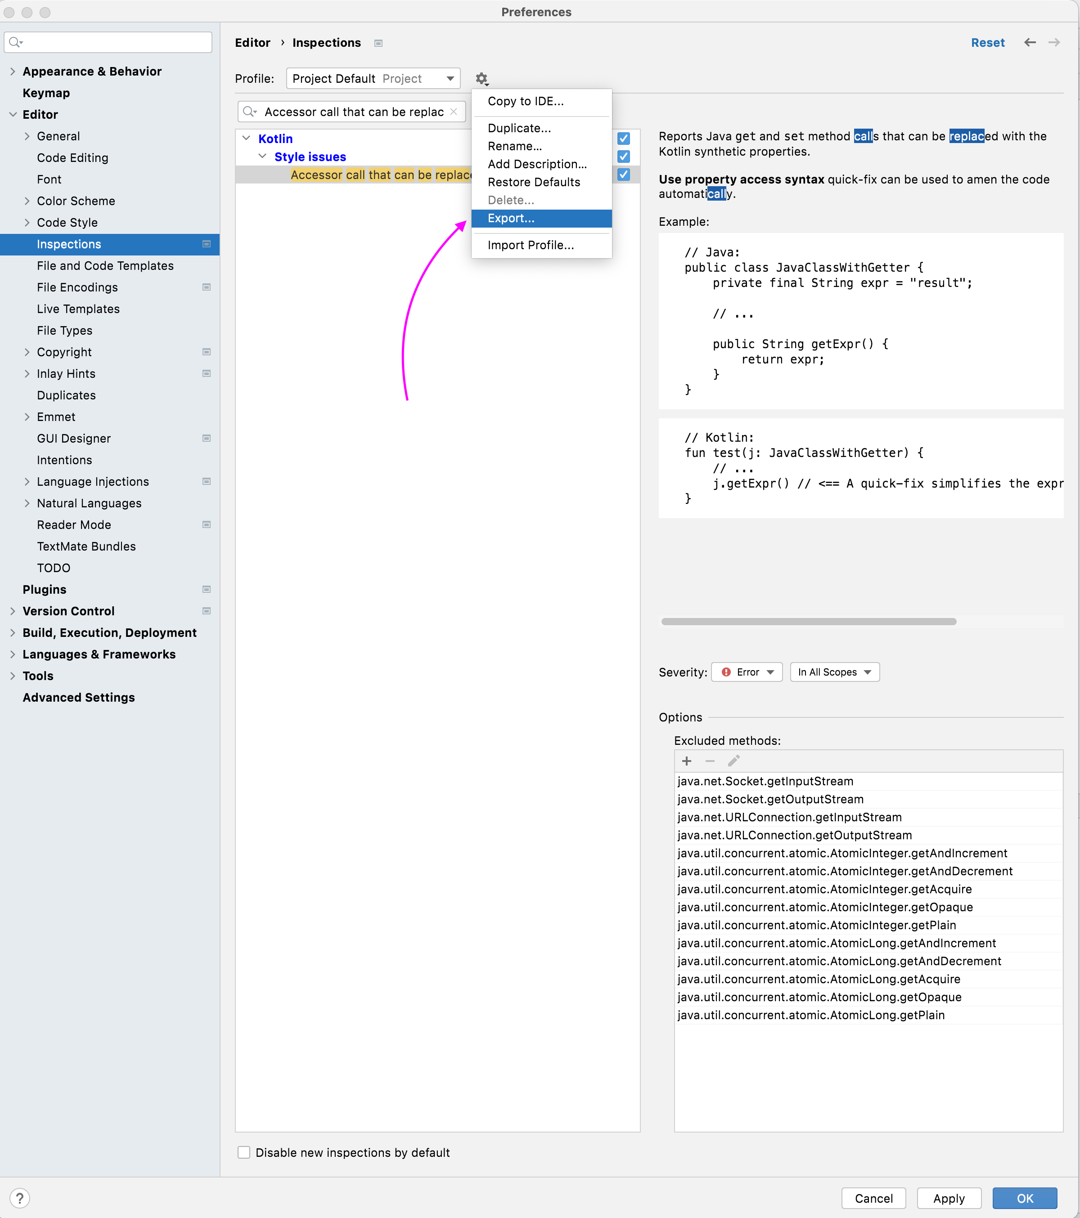Screen dimensions: 1080x1218
Task: Expand the Natural Languages node
Action: 27,504
